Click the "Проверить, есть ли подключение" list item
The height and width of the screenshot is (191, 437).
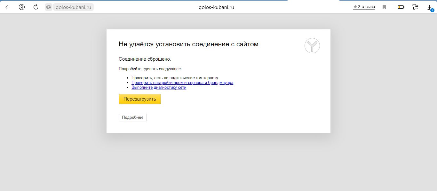tap(175, 78)
